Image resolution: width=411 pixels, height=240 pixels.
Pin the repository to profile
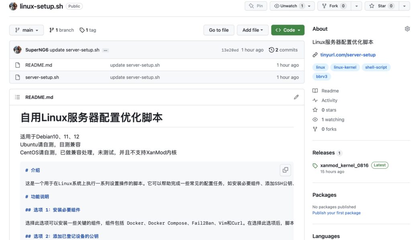pyautogui.click(x=256, y=6)
